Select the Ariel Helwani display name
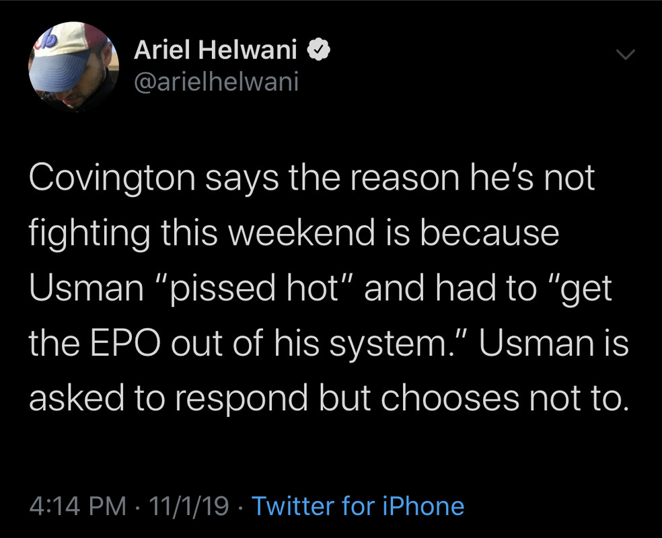 click(x=215, y=50)
